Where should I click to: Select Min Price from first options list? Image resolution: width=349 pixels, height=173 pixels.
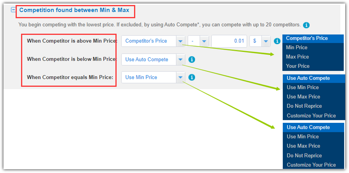click(x=297, y=48)
